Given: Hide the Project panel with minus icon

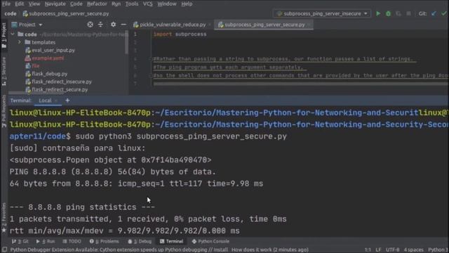Looking at the screenshot, I should pyautogui.click(x=123, y=25).
